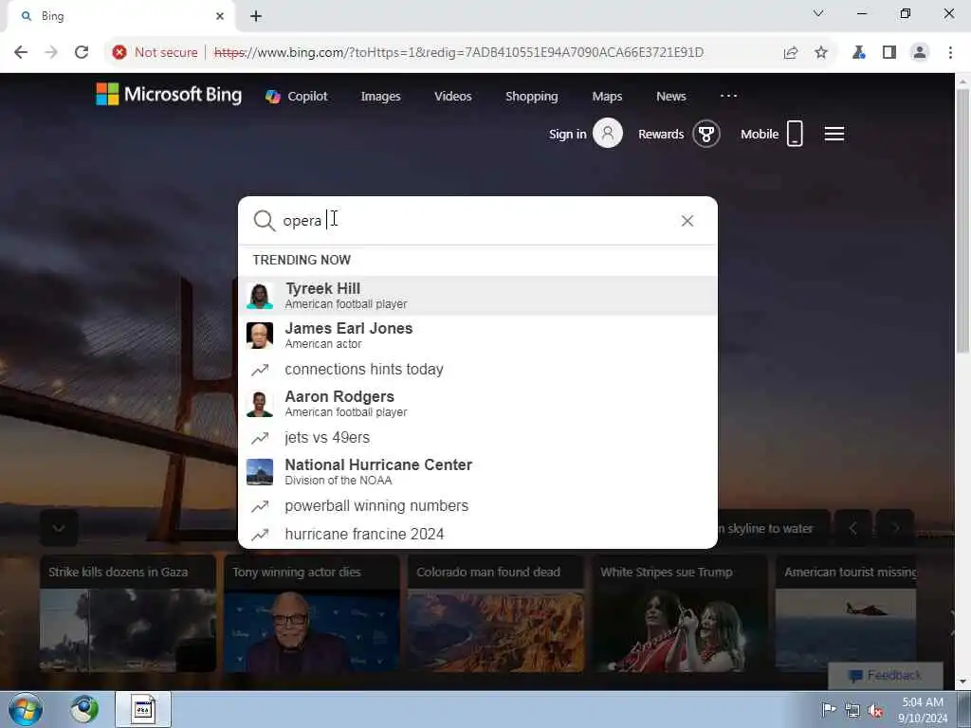Open Copilot from the Bing header
Viewport: 971px width, 728px height.
(x=297, y=96)
